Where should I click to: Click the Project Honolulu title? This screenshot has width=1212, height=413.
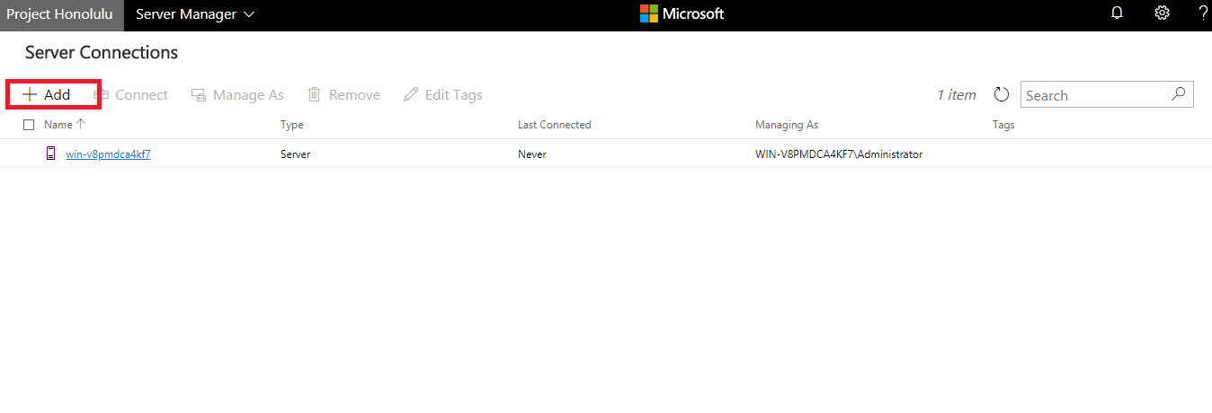[x=59, y=14]
